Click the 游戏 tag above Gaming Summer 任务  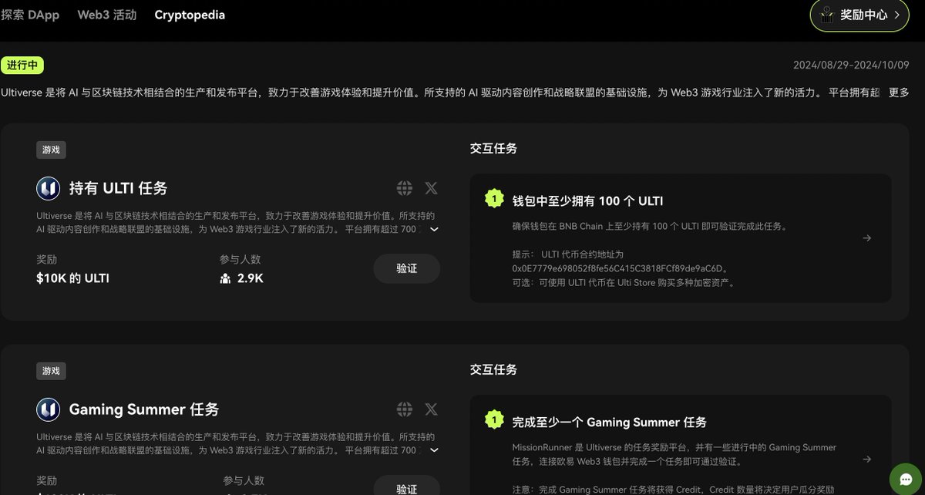point(51,371)
